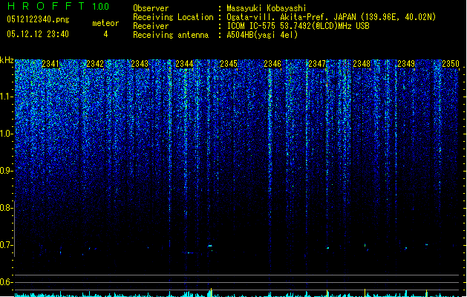Click the 2341 time marker
This screenshot has width=467, height=297.
[50, 64]
